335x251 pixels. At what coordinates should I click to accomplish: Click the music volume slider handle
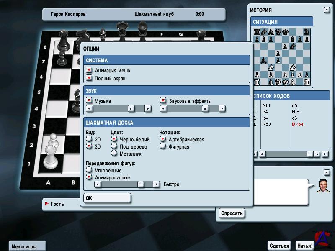point(131,109)
